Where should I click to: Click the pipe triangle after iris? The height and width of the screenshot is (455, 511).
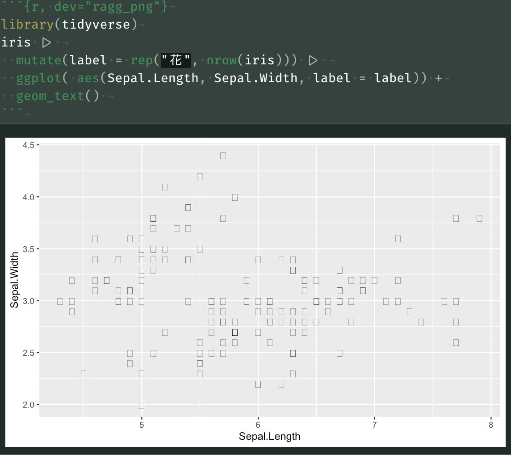click(x=46, y=42)
